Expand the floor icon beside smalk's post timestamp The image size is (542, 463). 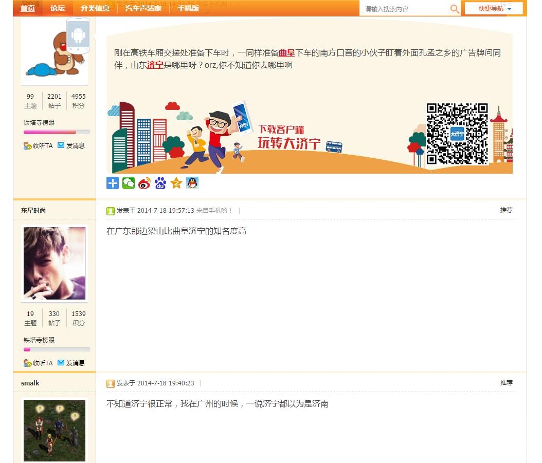pyautogui.click(x=110, y=383)
